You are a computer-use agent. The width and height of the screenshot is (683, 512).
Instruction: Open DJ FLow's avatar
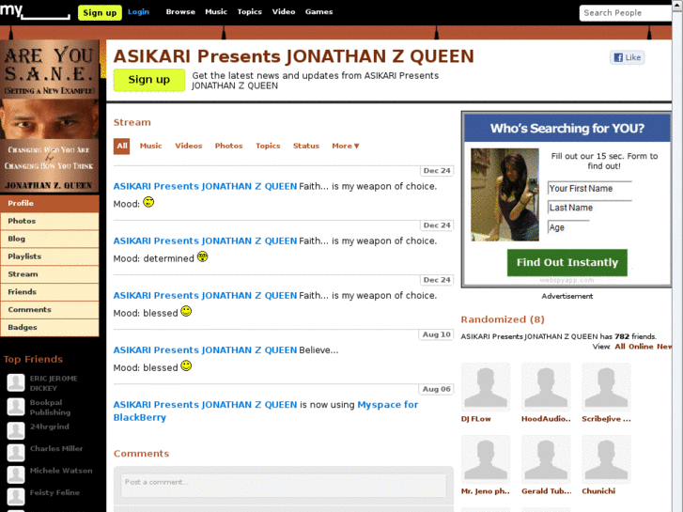pos(486,387)
